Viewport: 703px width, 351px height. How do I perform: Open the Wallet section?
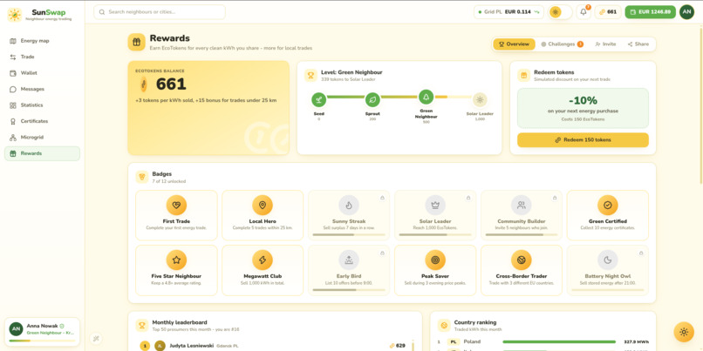[x=42, y=73]
